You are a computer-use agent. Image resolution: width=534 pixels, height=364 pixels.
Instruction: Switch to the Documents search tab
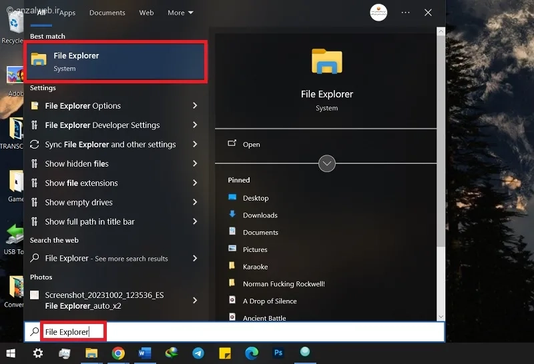107,13
